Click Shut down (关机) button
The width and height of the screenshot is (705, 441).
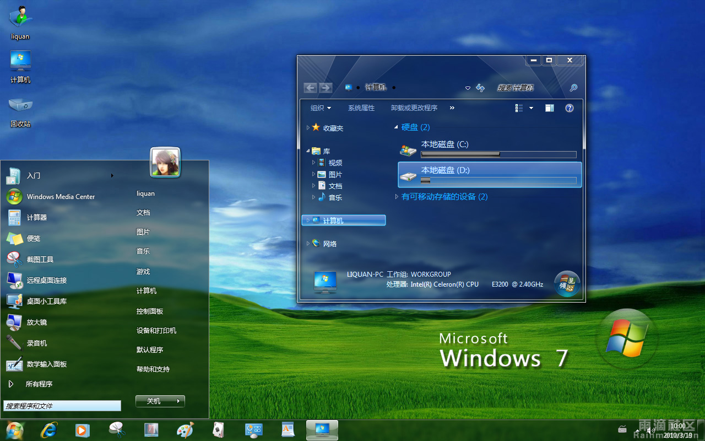[x=154, y=401]
